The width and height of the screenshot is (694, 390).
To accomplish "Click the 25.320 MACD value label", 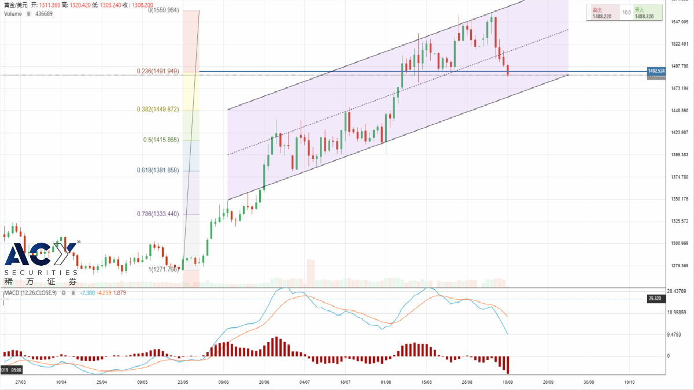I will tap(655, 299).
